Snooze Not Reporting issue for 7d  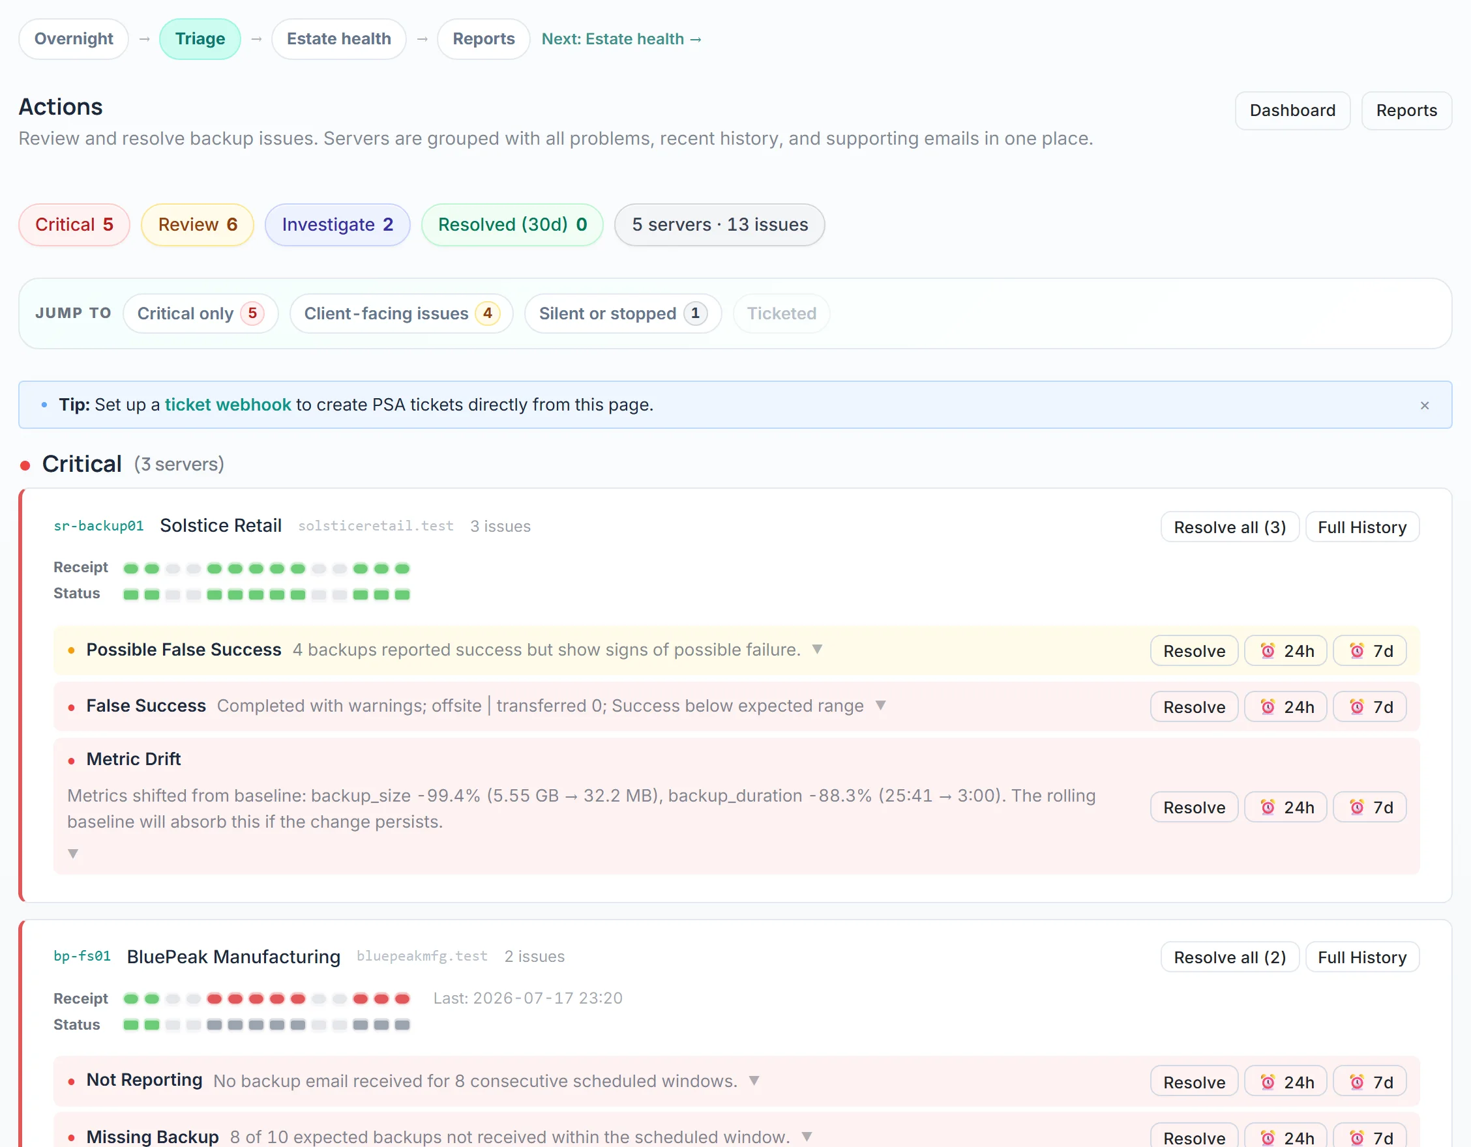1370,1082
